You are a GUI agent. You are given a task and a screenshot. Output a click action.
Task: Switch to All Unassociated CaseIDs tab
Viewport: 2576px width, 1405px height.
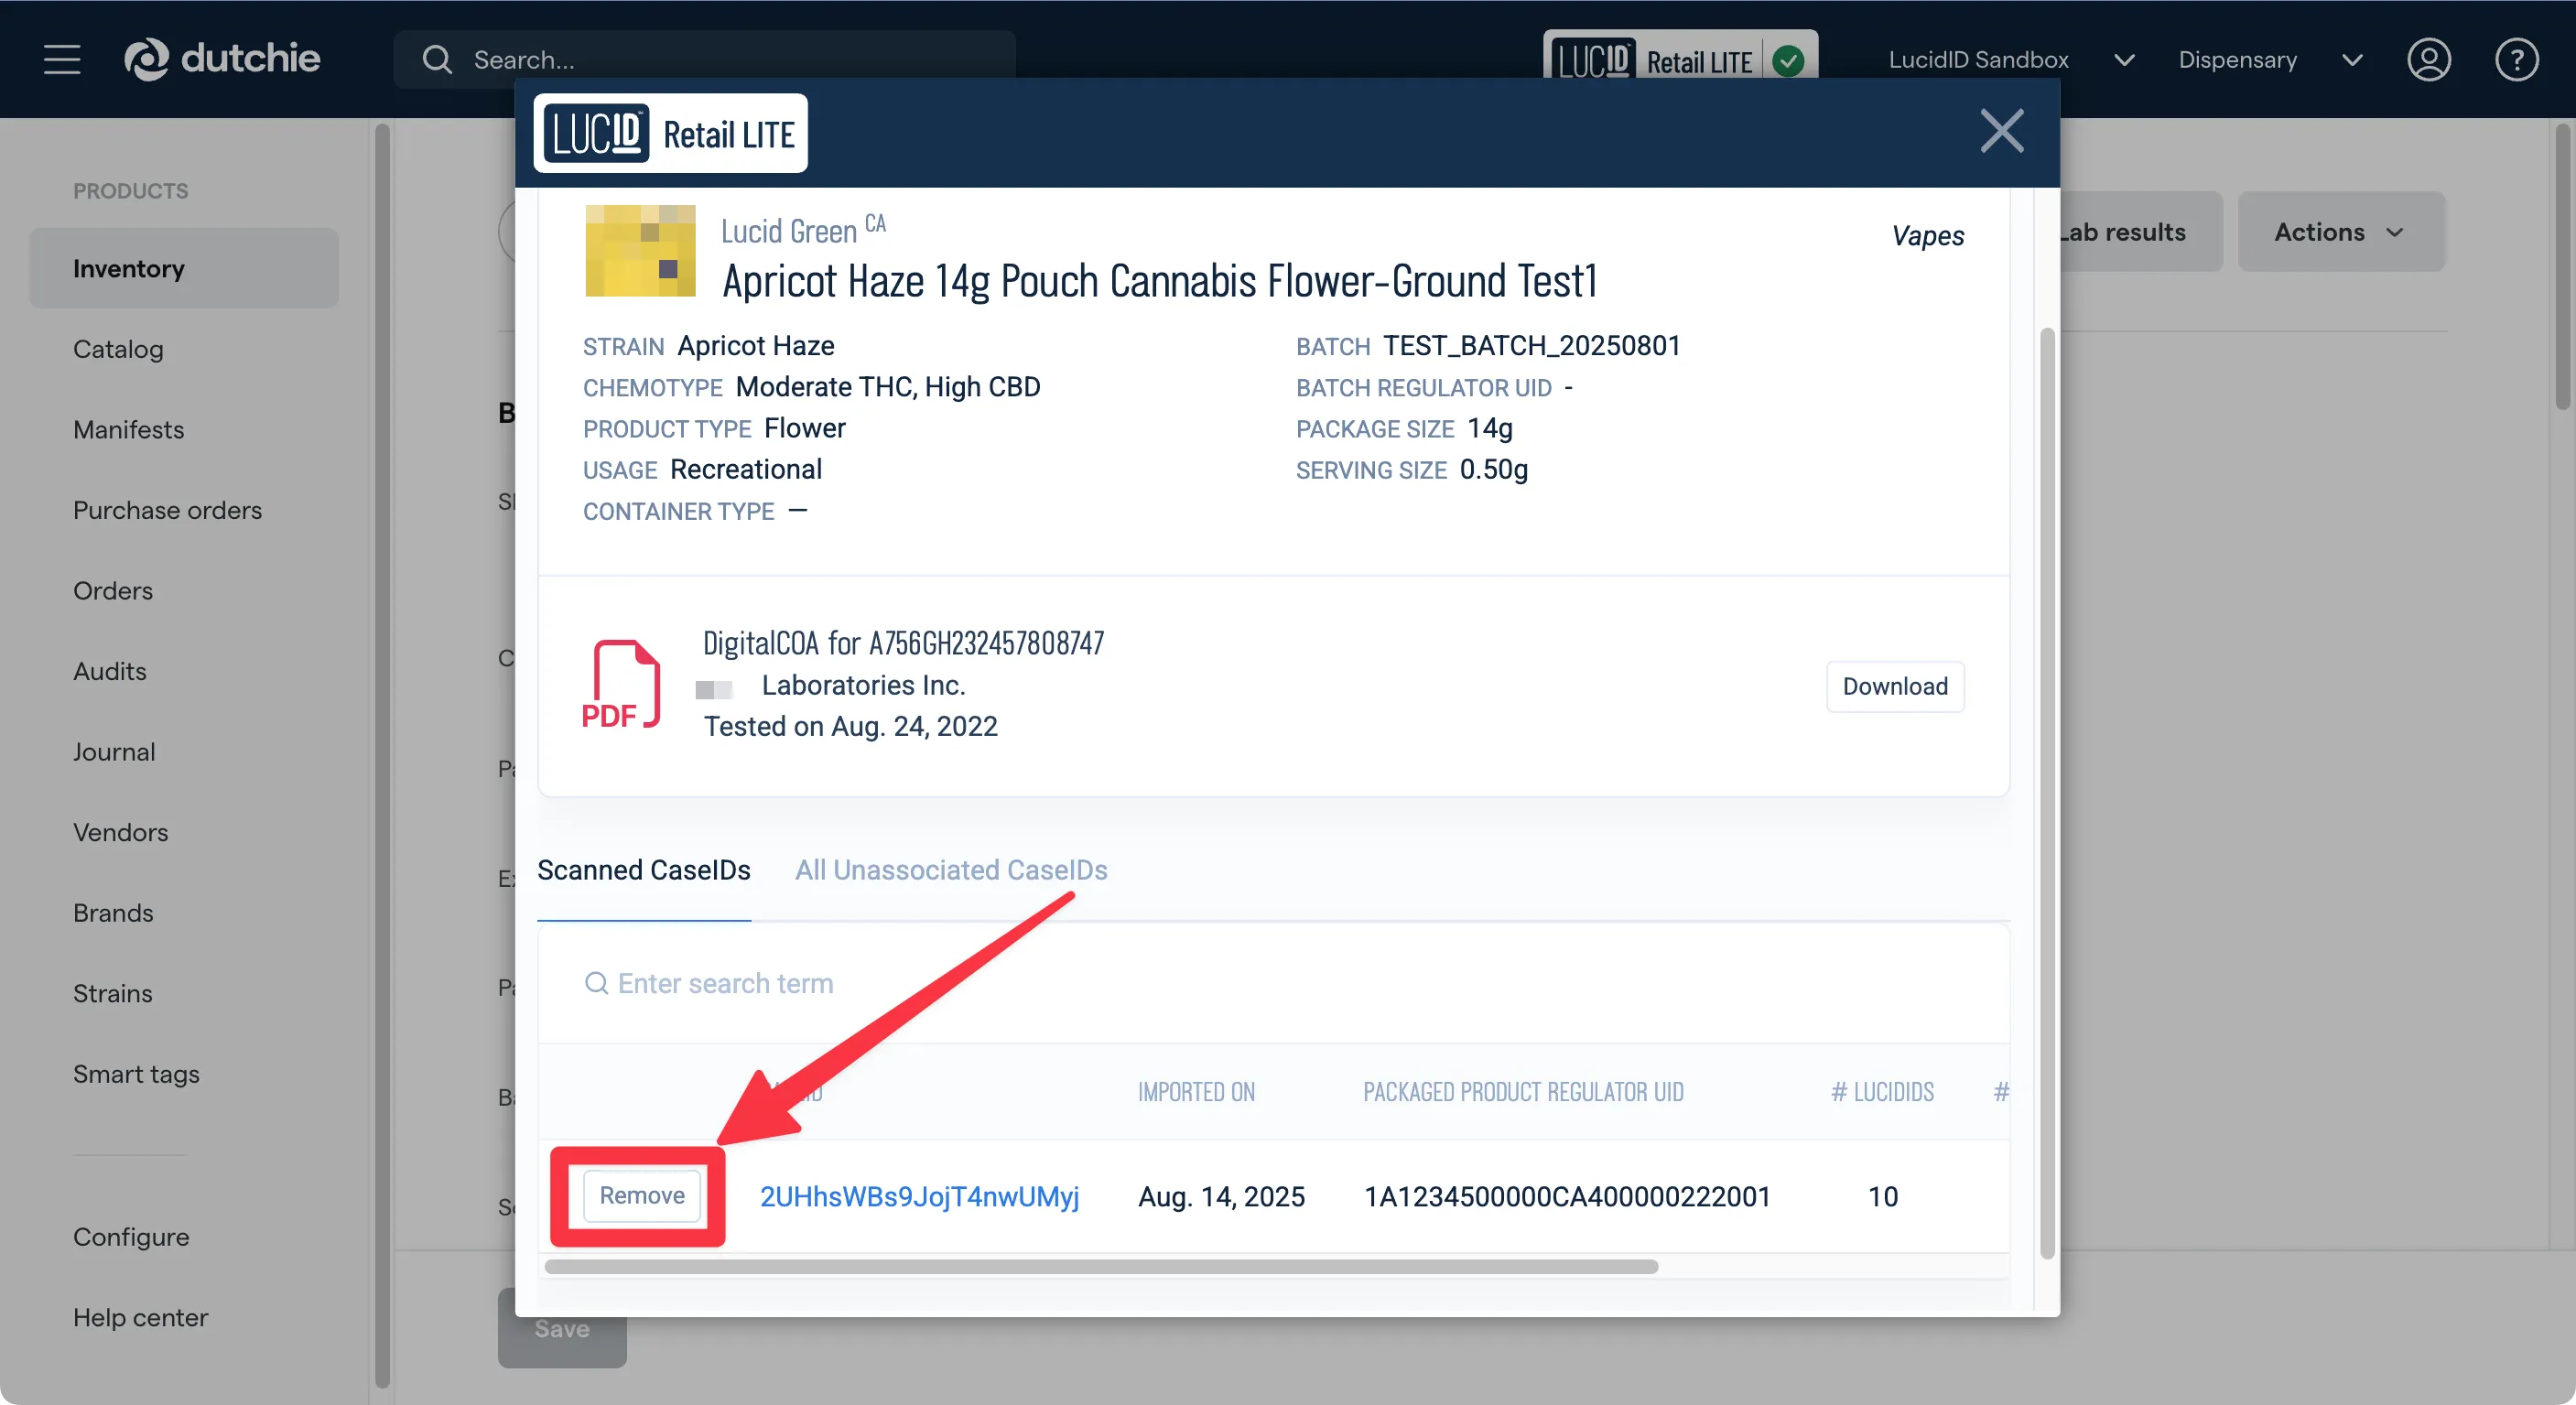point(951,870)
